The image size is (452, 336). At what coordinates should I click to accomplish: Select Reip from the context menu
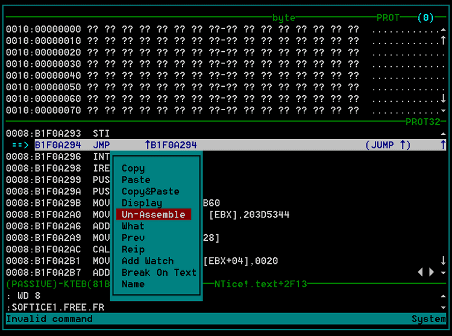click(133, 249)
